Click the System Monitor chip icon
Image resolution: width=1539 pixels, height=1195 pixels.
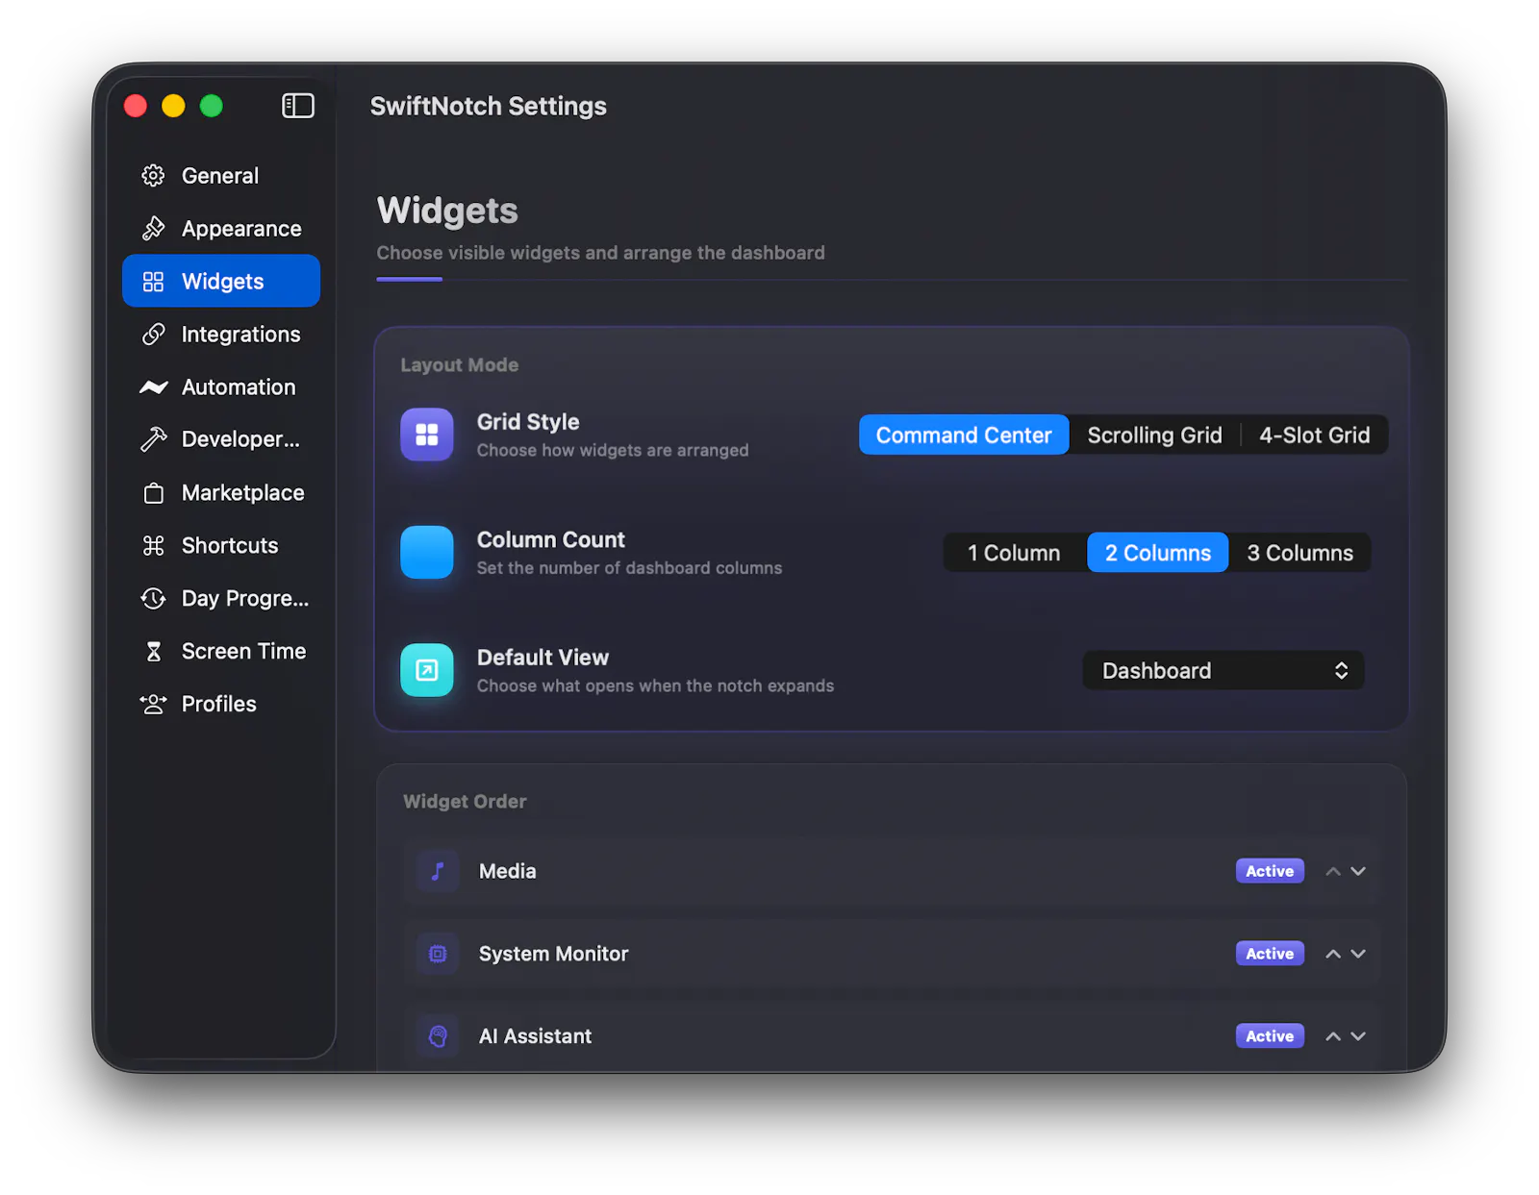(438, 954)
